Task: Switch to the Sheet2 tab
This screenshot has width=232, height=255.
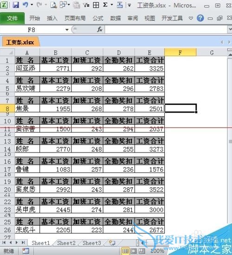Action: tap(66, 243)
